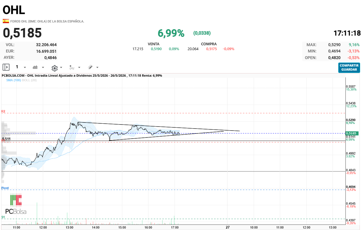Toggle the SMA (100) indicator label
Screen dimensions: 363x230
click(14, 80)
